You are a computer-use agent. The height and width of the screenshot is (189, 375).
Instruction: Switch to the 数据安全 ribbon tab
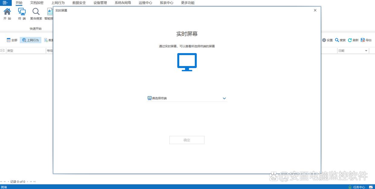click(79, 3)
